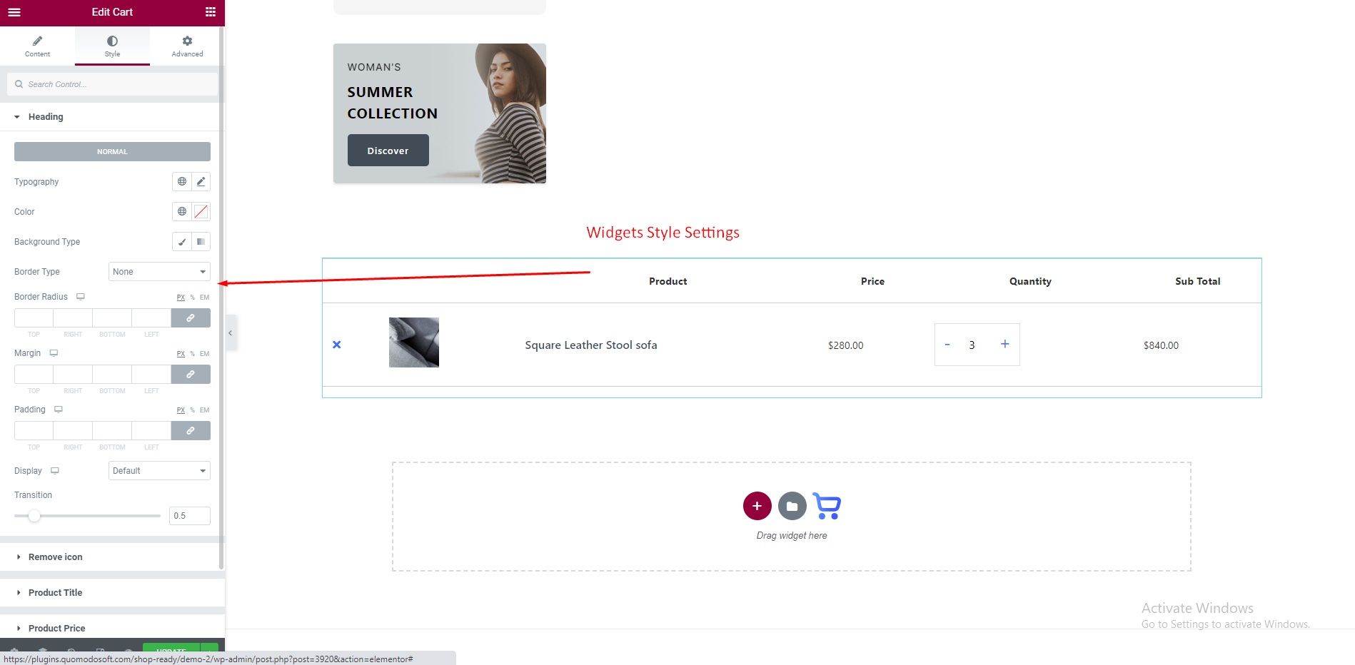Select the classic brush Background Type
The width and height of the screenshot is (1355, 665).
pyautogui.click(x=182, y=242)
